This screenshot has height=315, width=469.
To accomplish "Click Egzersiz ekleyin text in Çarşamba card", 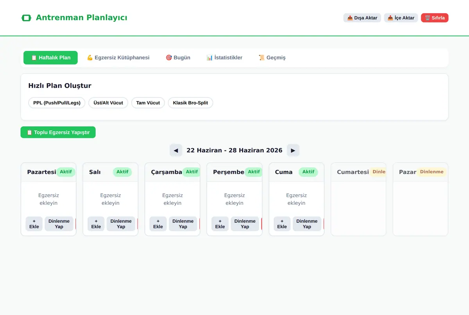I will tap(172, 199).
